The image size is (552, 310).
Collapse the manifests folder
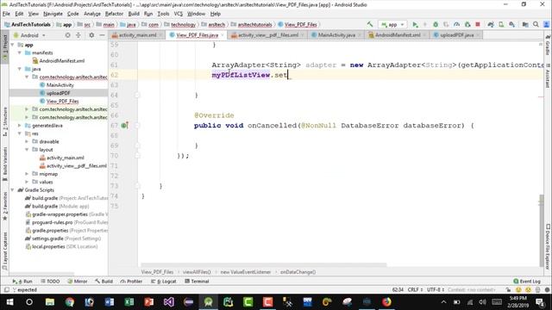20,53
